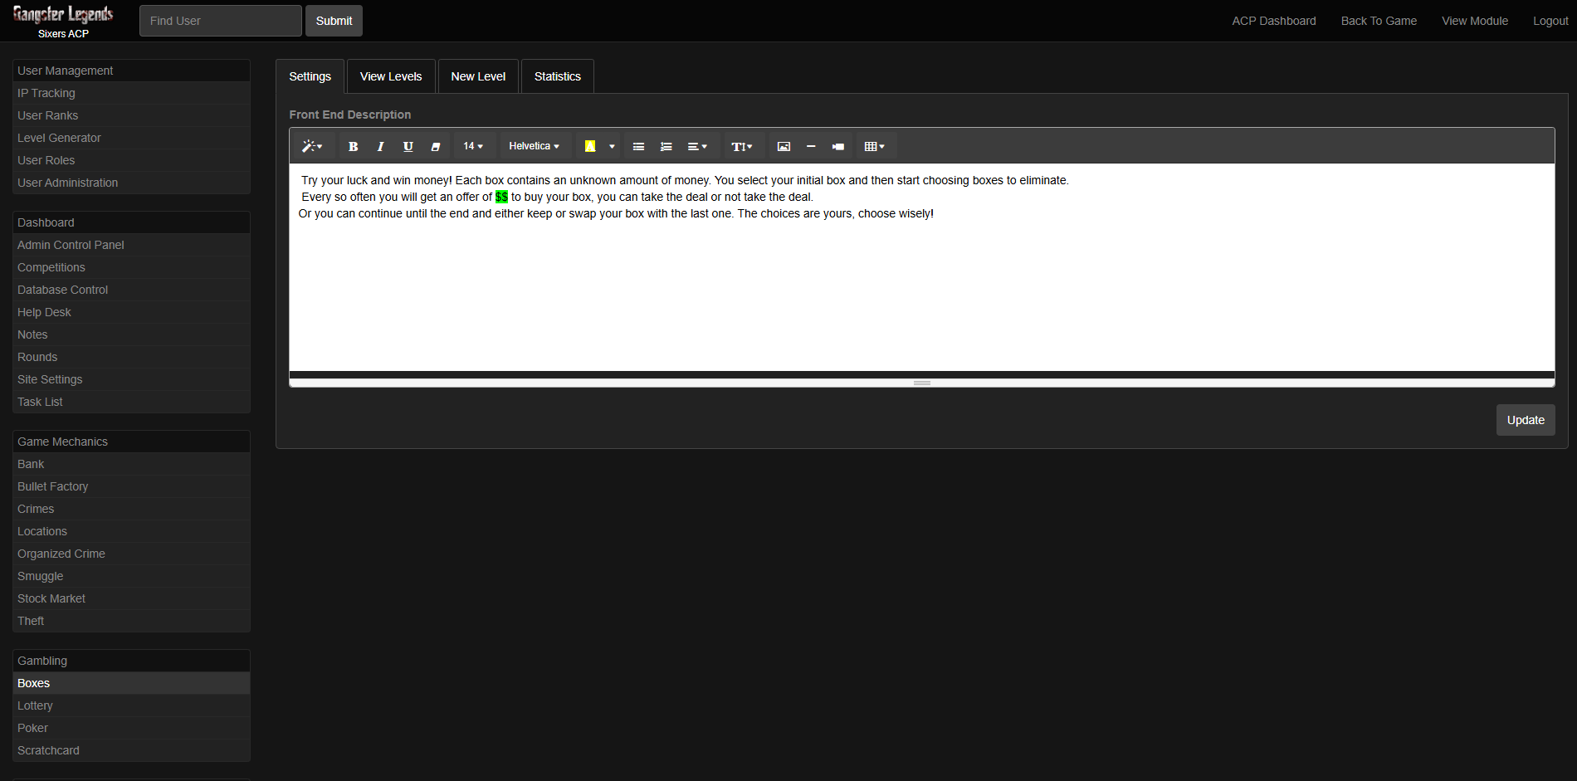
Task: Insert a horizontal rule line
Action: 811,146
